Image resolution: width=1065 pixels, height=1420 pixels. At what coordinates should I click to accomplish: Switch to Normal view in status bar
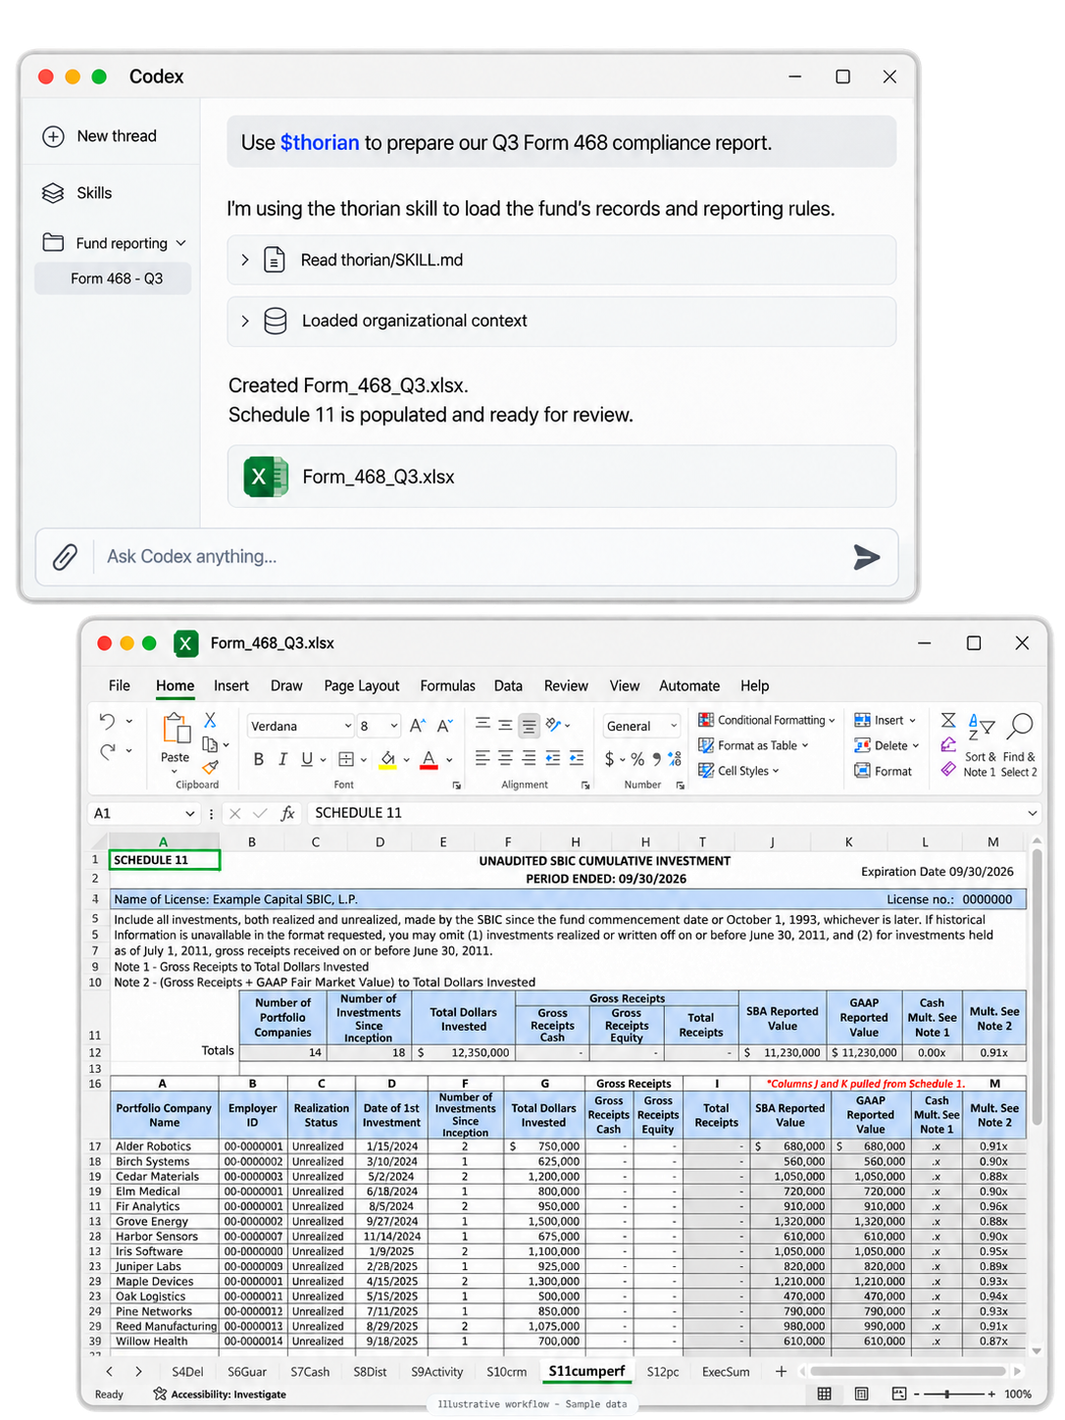[x=825, y=1394]
